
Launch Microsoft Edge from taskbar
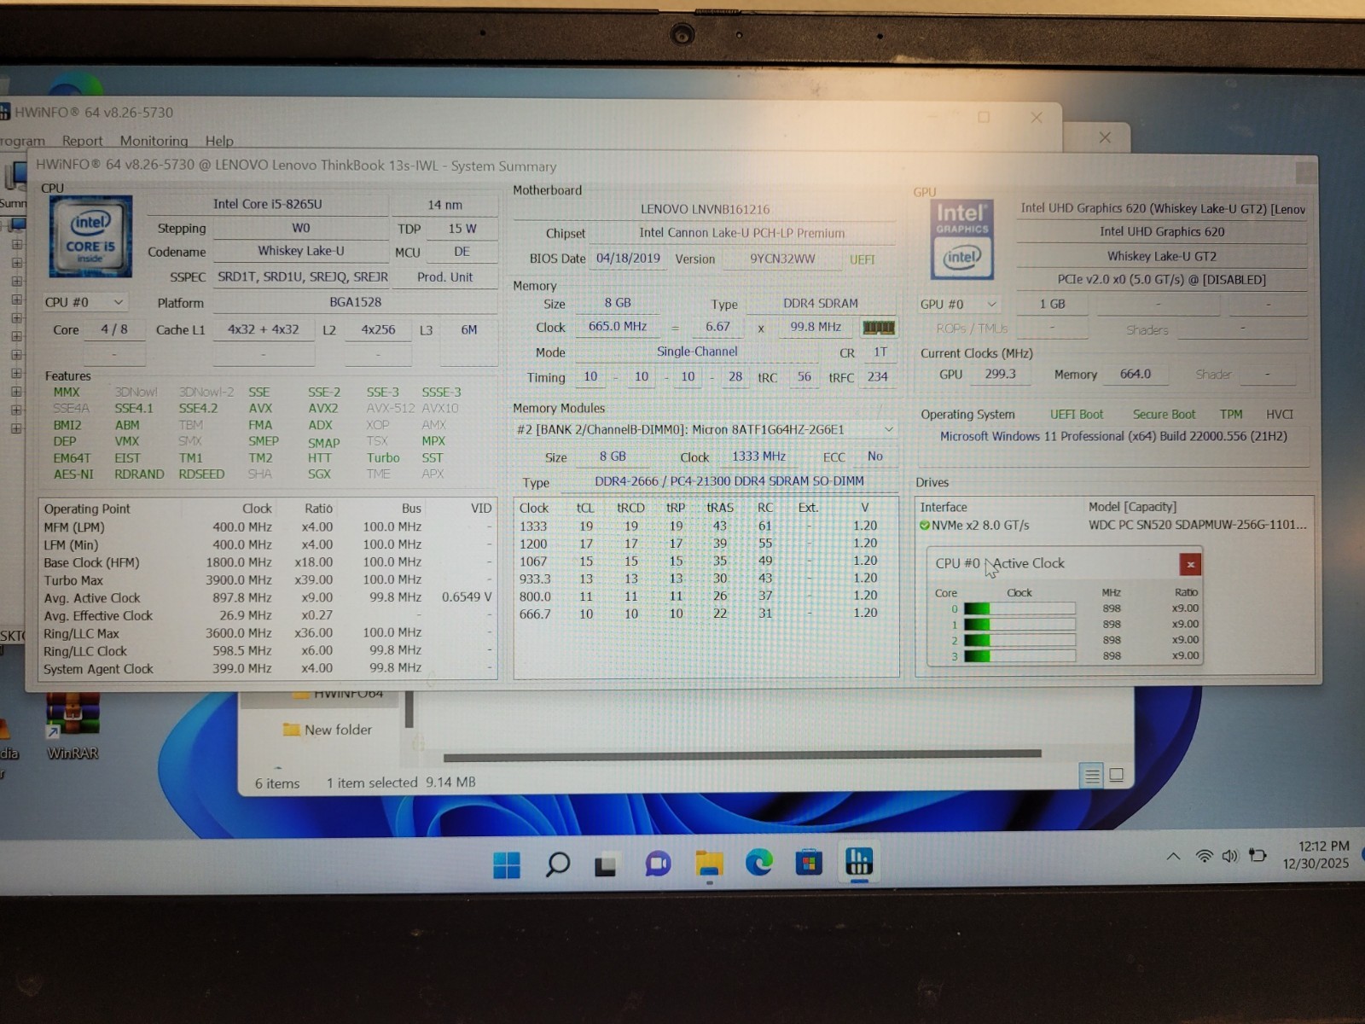(x=758, y=864)
